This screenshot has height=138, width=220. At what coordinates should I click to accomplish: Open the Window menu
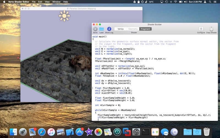(x=56, y=2)
